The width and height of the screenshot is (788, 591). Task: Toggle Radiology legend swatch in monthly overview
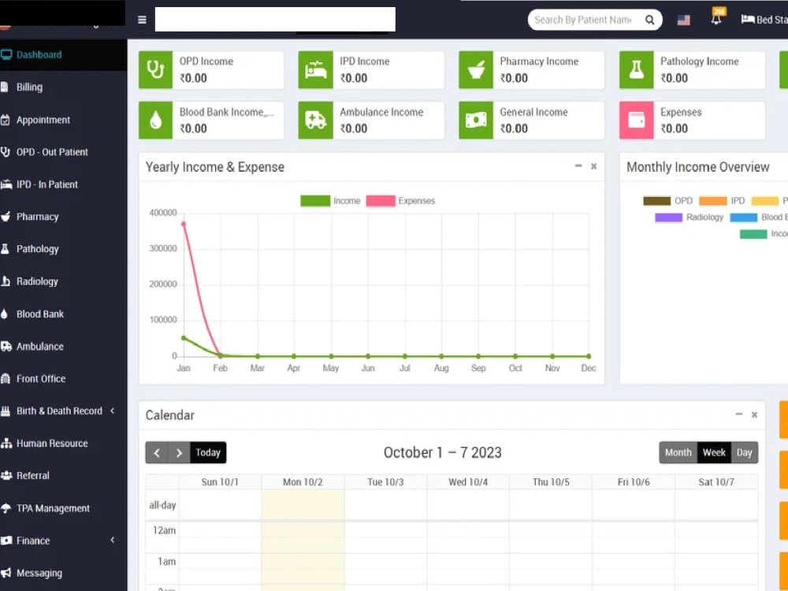pyautogui.click(x=668, y=217)
